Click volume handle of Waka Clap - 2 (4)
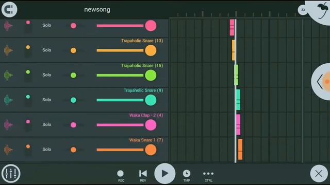Image resolution: width=330 pixels, height=185 pixels. (151, 125)
